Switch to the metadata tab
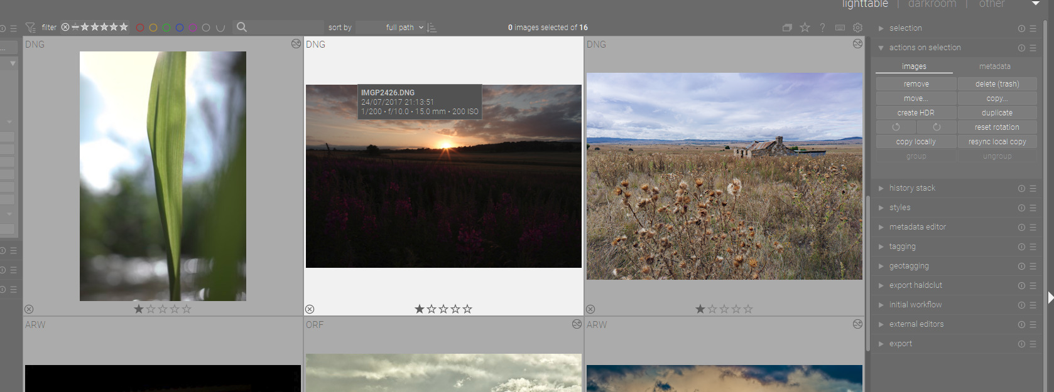The height and width of the screenshot is (392, 1054). click(994, 66)
